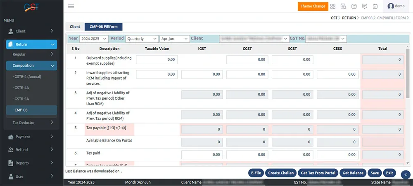Click the document search icon in header
This screenshot has height=186, width=413.
point(343,6)
